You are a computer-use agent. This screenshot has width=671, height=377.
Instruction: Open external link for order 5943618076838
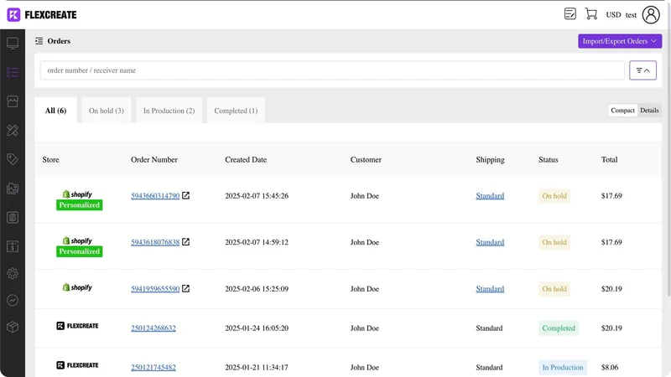(x=185, y=242)
